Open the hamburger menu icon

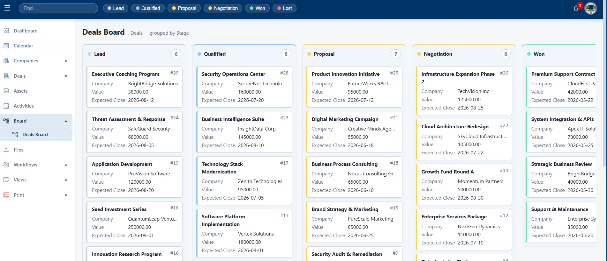[7, 8]
